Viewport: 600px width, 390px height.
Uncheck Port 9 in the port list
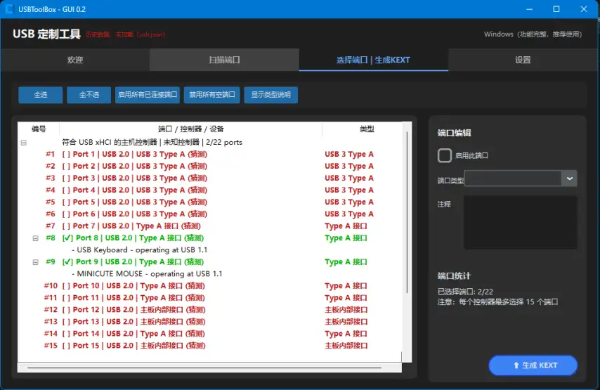[x=67, y=262]
